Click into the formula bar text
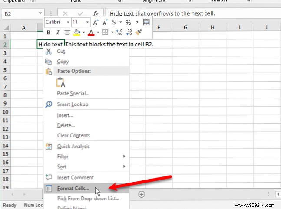The width and height of the screenshot is (281, 209). pos(193,13)
